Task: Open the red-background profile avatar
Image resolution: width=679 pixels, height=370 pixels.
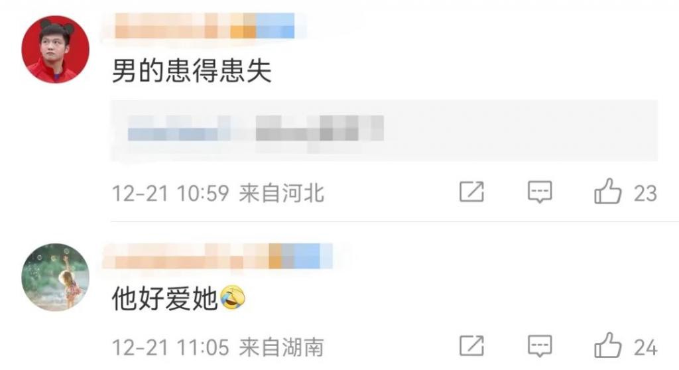Action: [x=56, y=49]
